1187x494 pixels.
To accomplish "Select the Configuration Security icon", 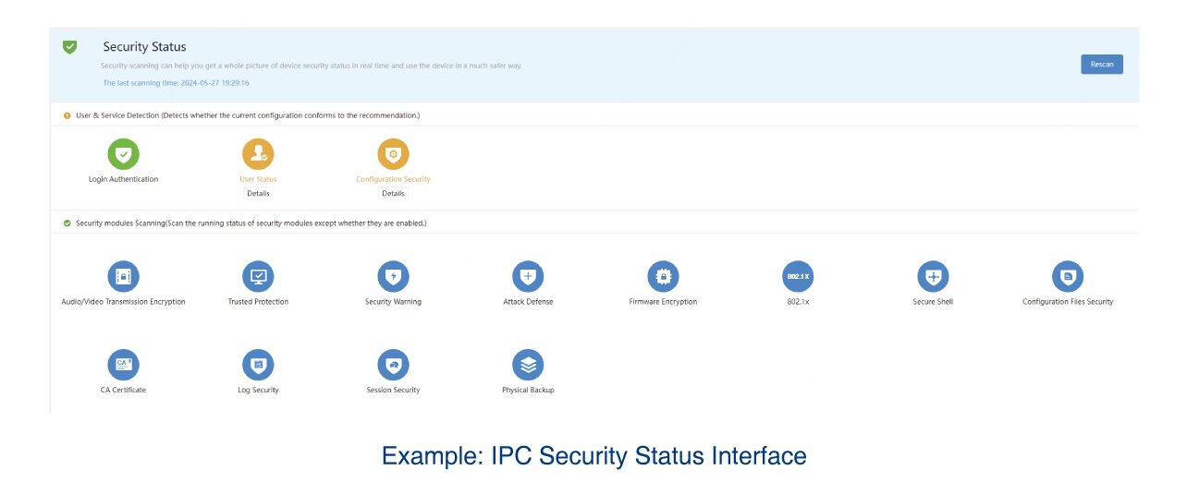I will point(393,154).
